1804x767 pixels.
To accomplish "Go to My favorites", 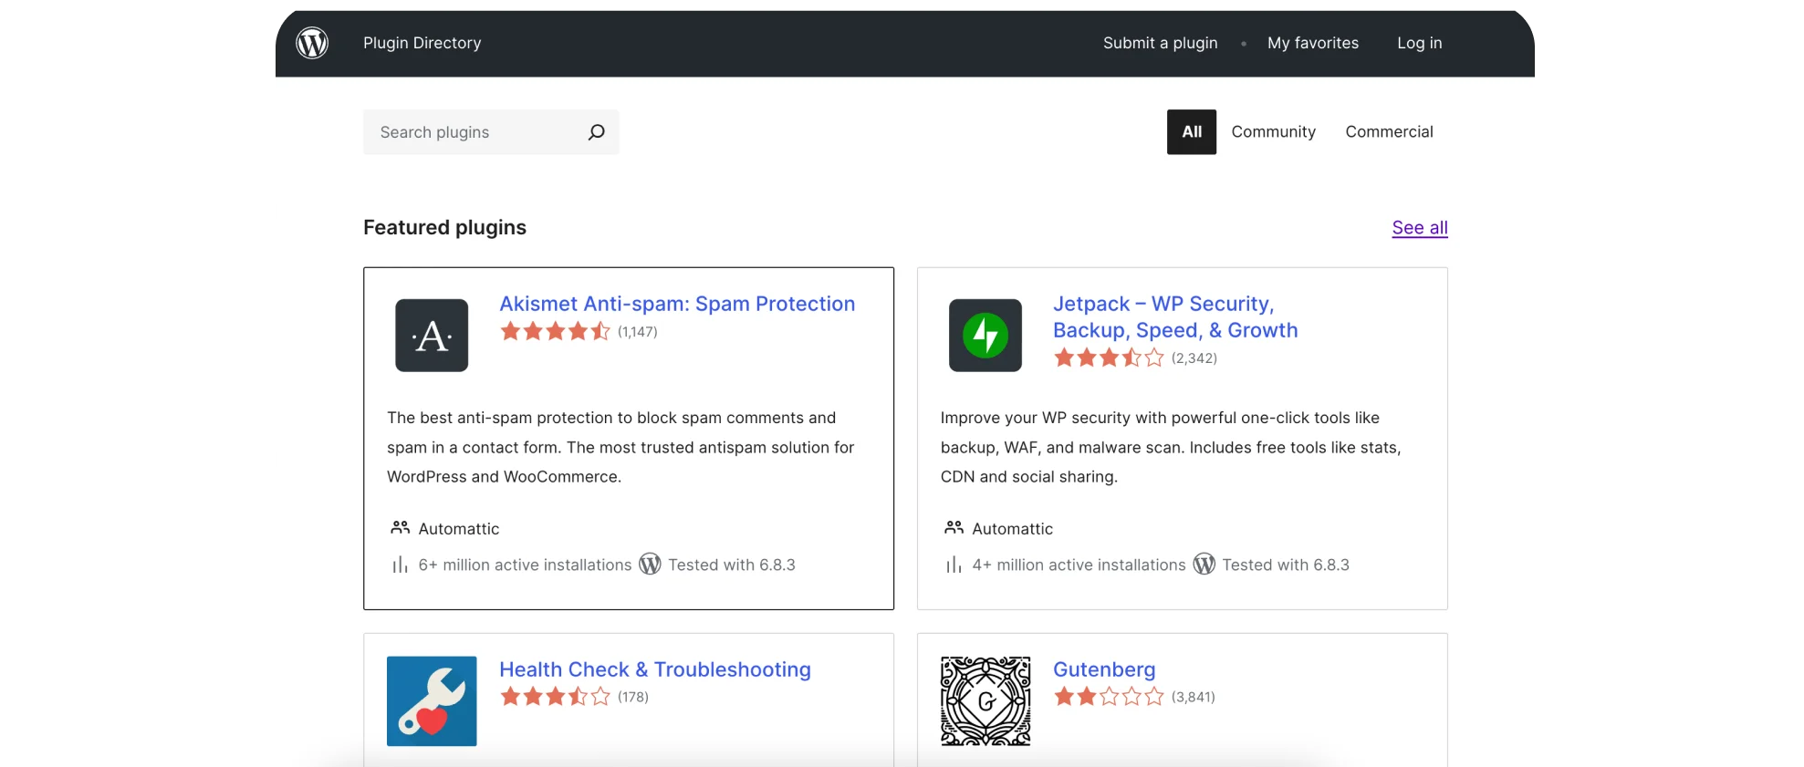I will coord(1312,43).
